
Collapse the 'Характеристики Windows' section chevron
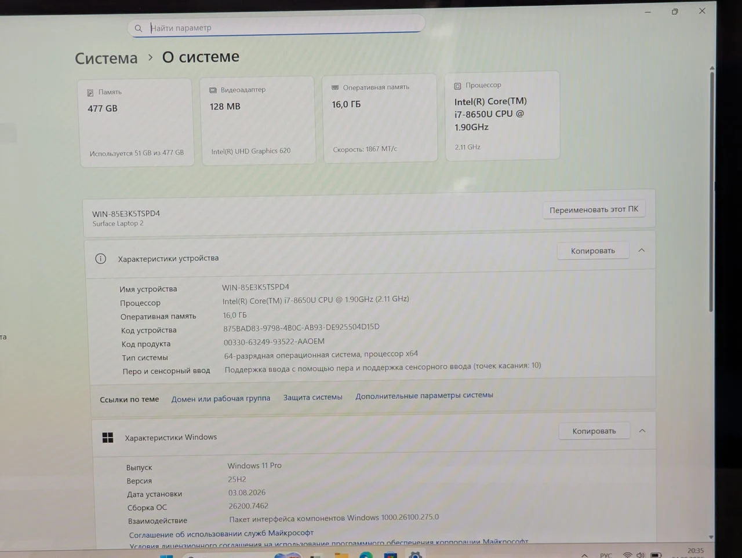(x=642, y=431)
